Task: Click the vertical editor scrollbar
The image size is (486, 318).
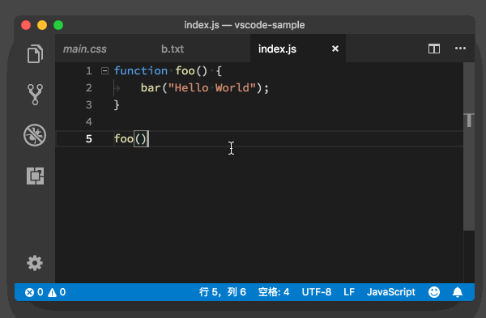Action: coord(469,146)
